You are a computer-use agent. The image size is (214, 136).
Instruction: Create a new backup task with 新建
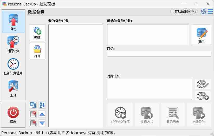pos(37,33)
